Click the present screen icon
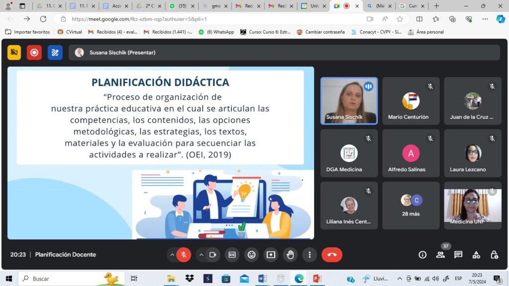Image resolution: width=509 pixels, height=286 pixels. pos(271,255)
